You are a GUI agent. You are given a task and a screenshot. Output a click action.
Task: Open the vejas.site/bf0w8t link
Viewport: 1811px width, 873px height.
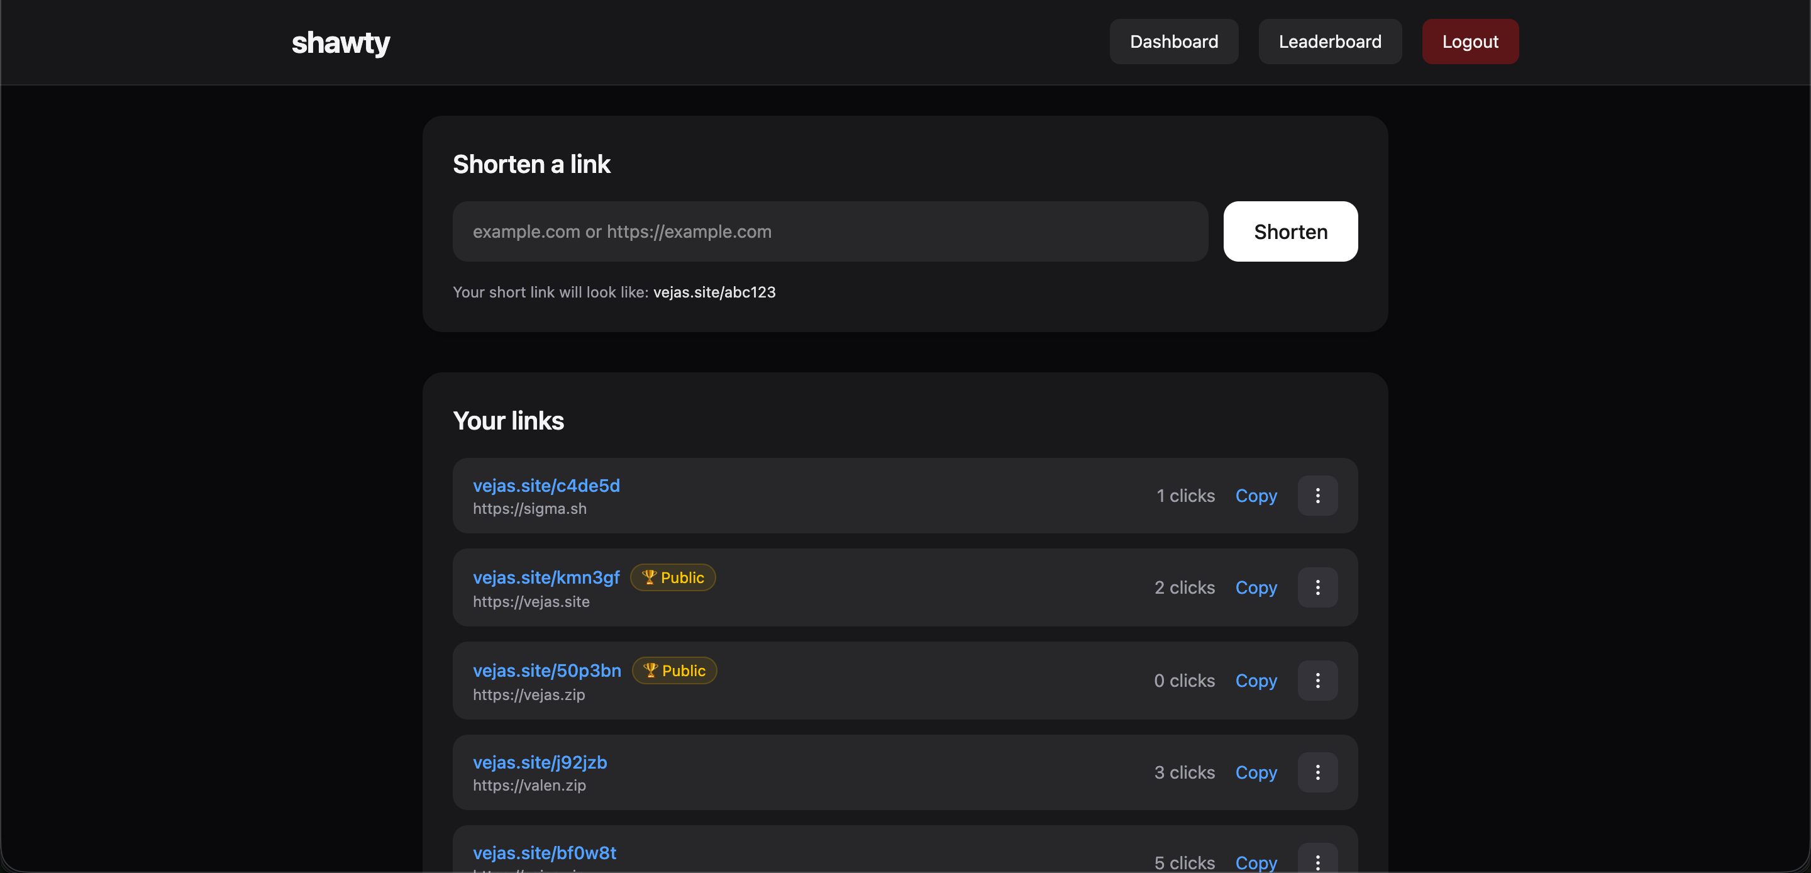[x=544, y=853]
